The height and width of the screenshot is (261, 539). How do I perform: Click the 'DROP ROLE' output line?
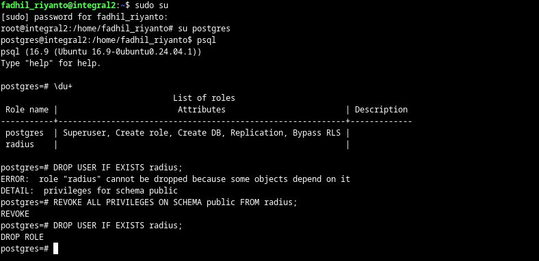tap(22, 237)
